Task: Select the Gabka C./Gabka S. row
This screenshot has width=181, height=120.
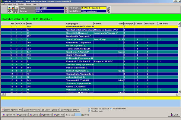Action: click(x=90, y=87)
